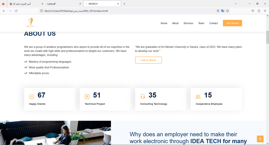This screenshot has height=145, width=269.
Task: Click the 67 Happy Clients counter number
Action: pos(41,95)
